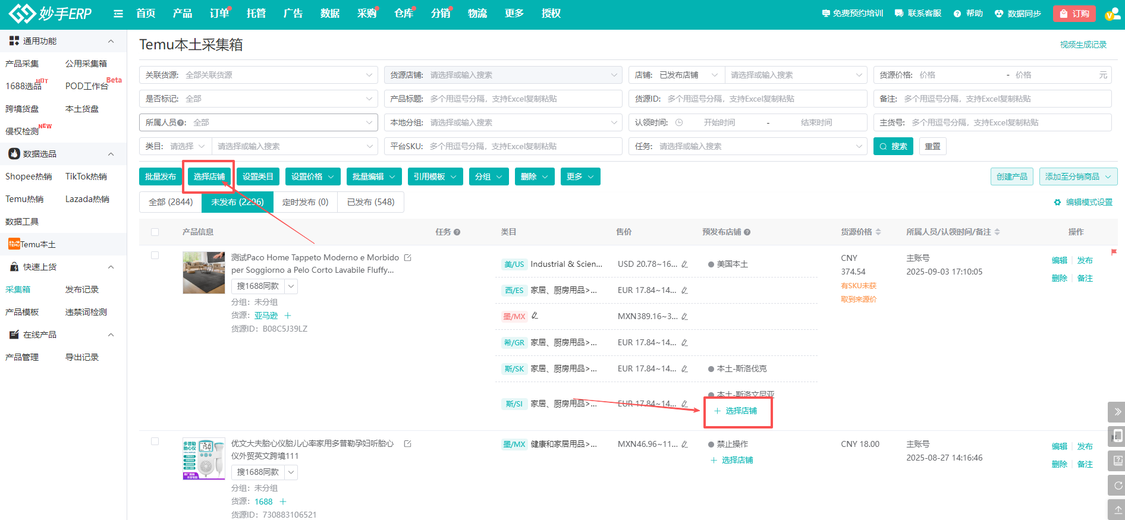Image resolution: width=1125 pixels, height=520 pixels.
Task: Click the 创建产品 button
Action: (1011, 177)
